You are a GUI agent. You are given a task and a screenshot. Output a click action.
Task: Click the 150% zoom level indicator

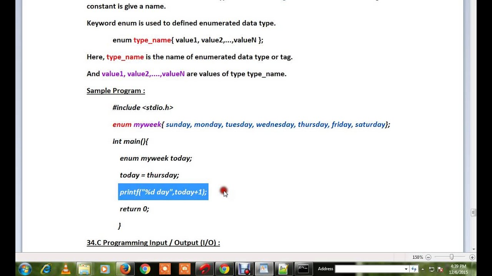coord(417,257)
